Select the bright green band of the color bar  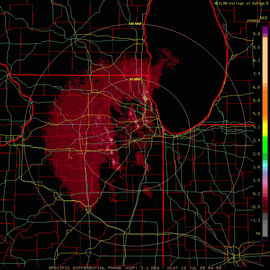click(265, 145)
